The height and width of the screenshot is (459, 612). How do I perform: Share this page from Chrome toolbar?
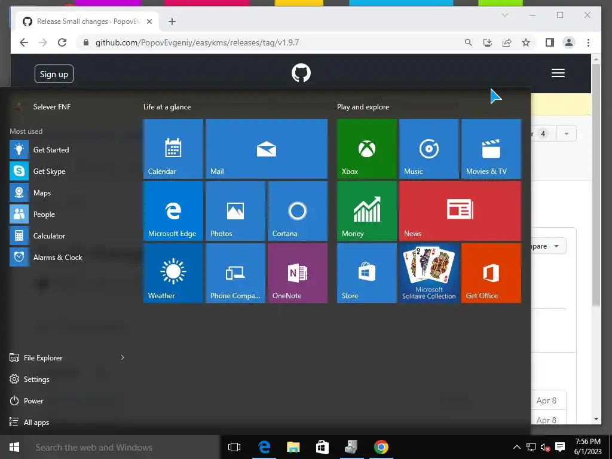coord(507,42)
